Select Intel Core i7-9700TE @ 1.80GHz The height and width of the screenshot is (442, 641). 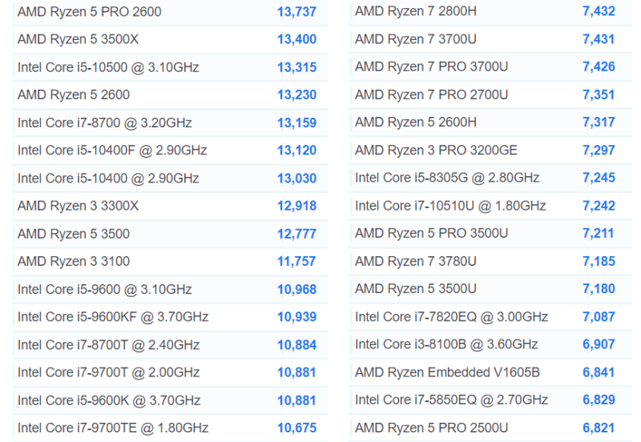pyautogui.click(x=113, y=428)
